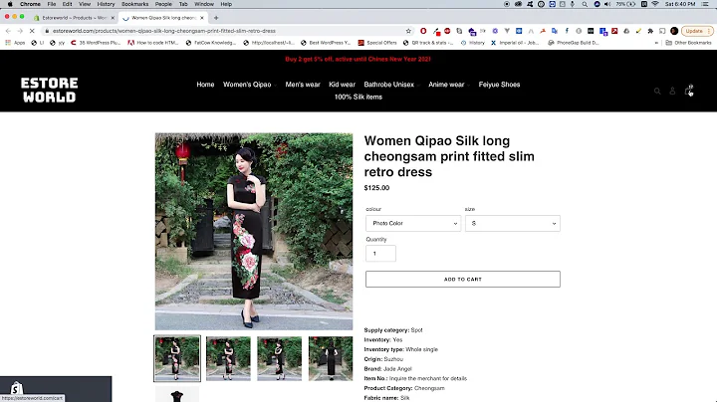This screenshot has height=402, width=717.
Task: Click the 'Brand: Jade Angel' detail line
Action: click(387, 368)
